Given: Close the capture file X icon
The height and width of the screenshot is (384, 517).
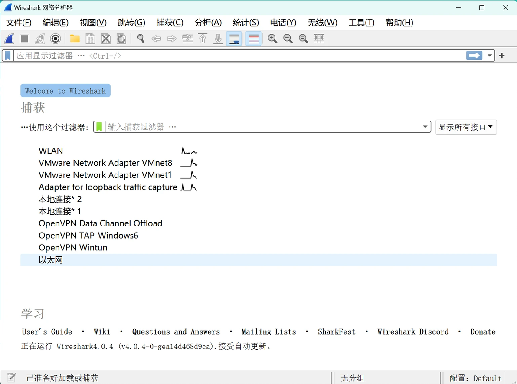Looking at the screenshot, I should [x=105, y=39].
